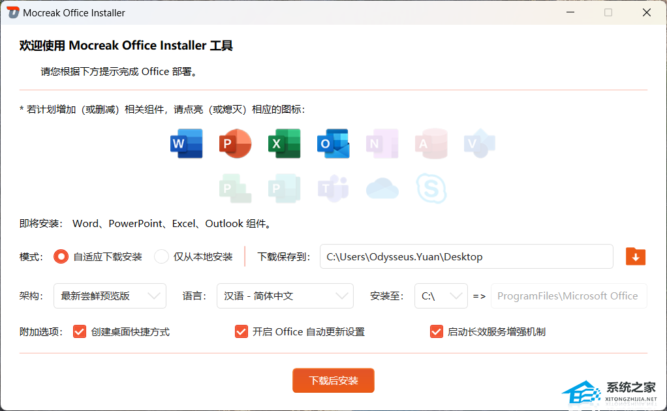Enable the Access component icon

pyautogui.click(x=431, y=144)
